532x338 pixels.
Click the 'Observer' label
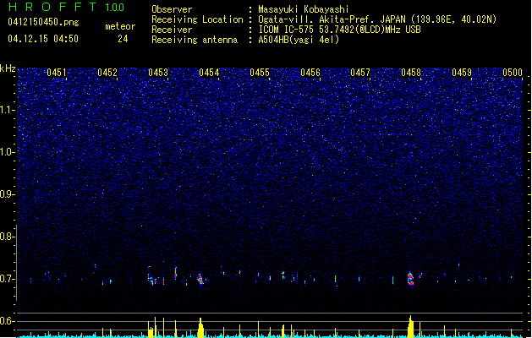click(172, 9)
